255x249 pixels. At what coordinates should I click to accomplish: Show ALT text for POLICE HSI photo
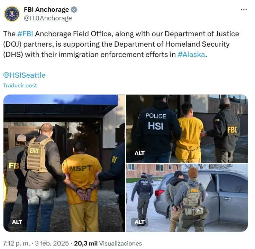[x=139, y=153]
